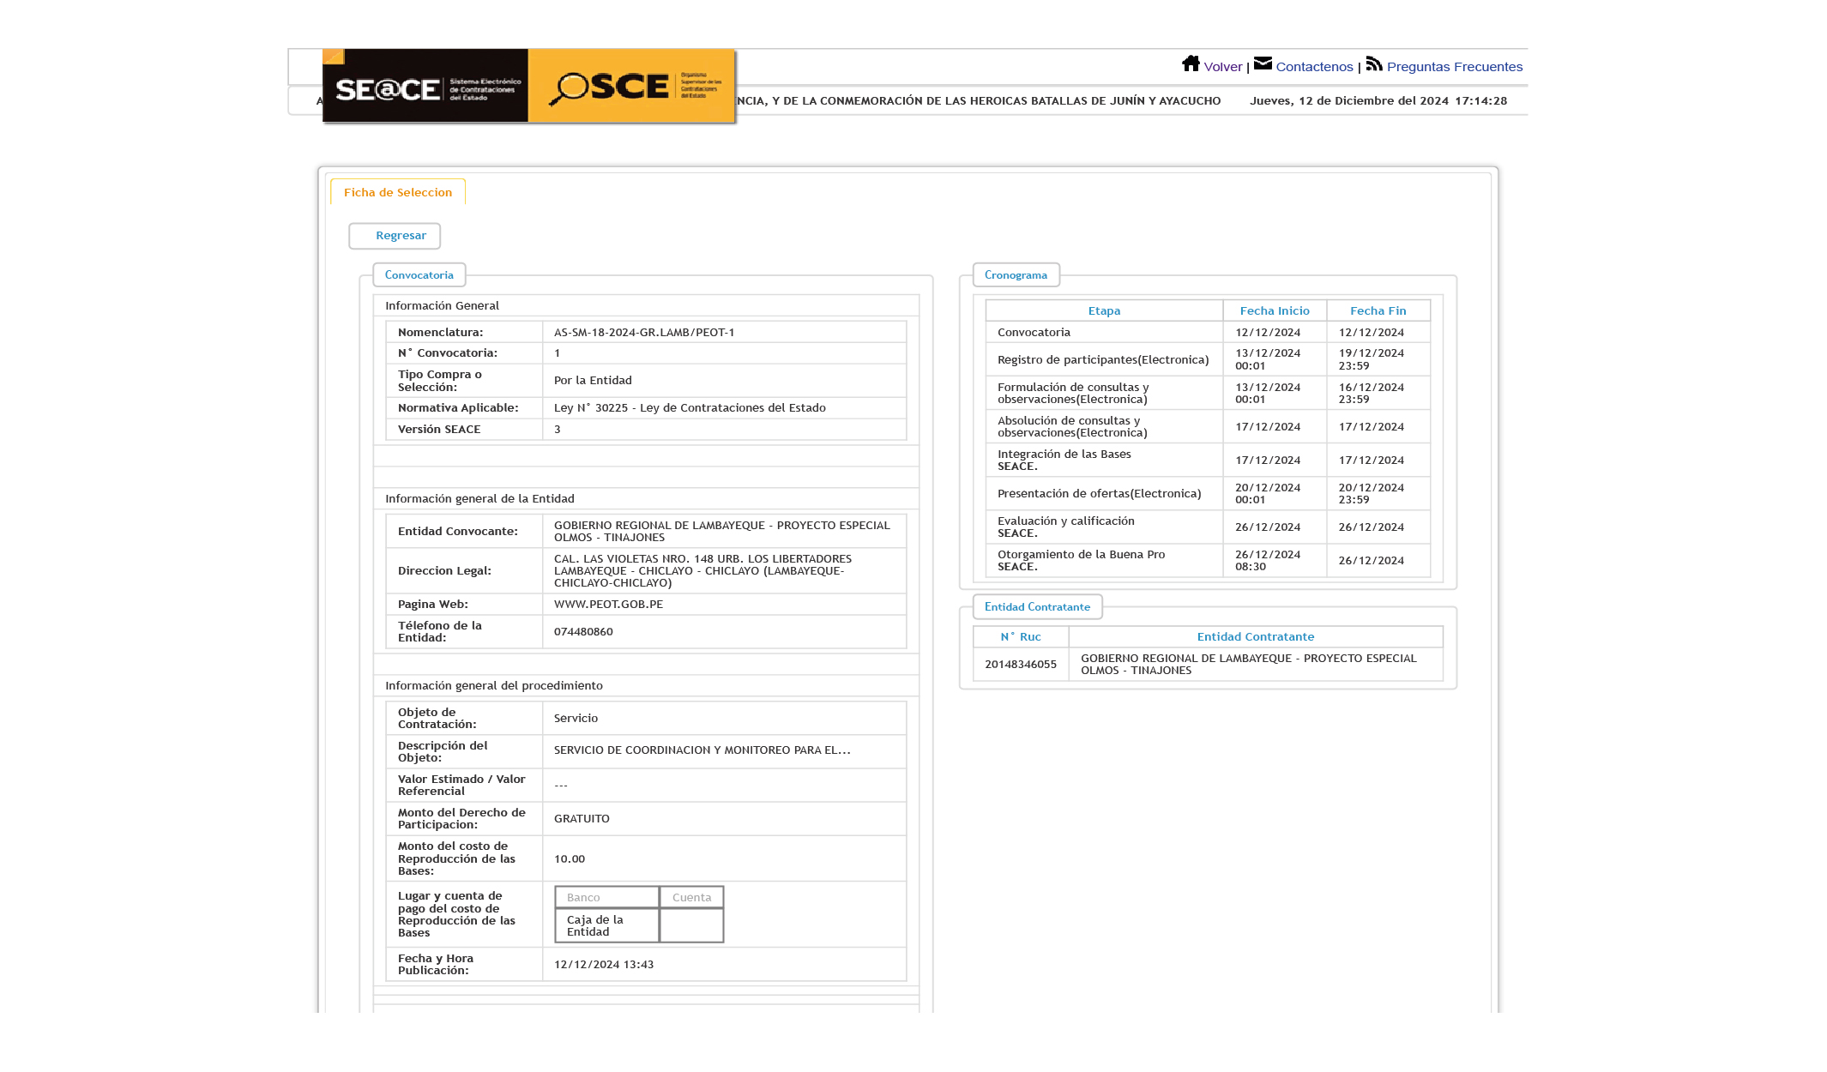Viewport: 1827px width, 1072px height.
Task: Click the N° Ruc column header
Action: coord(1021,636)
